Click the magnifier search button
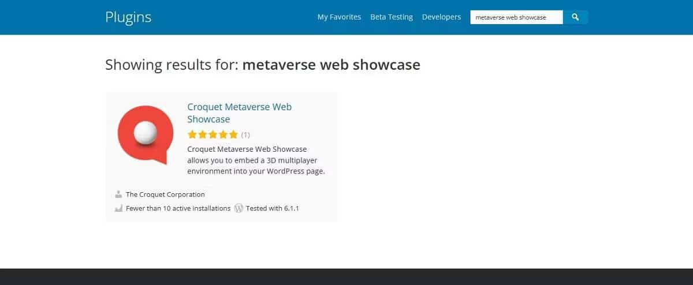The width and height of the screenshot is (693, 285). coord(575,17)
